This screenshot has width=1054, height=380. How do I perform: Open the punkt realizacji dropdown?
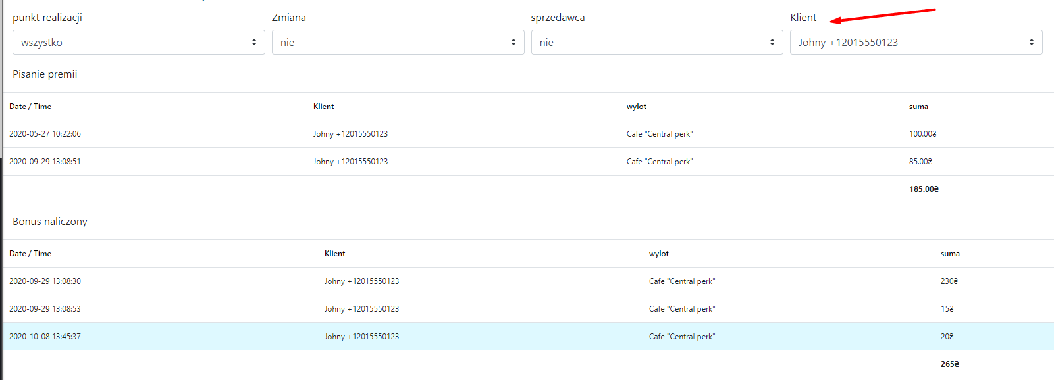pos(138,42)
